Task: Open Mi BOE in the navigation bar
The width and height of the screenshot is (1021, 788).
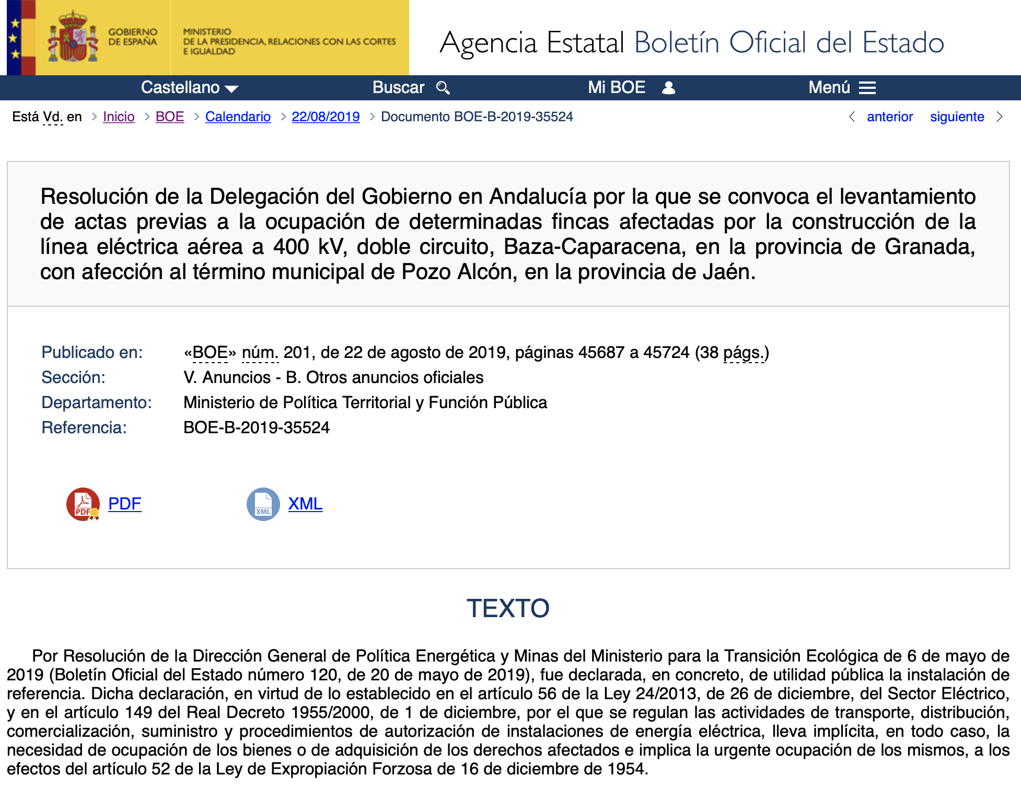Action: point(631,87)
